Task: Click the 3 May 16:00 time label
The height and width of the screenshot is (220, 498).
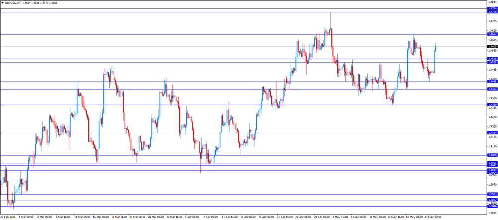Action: [340, 217]
